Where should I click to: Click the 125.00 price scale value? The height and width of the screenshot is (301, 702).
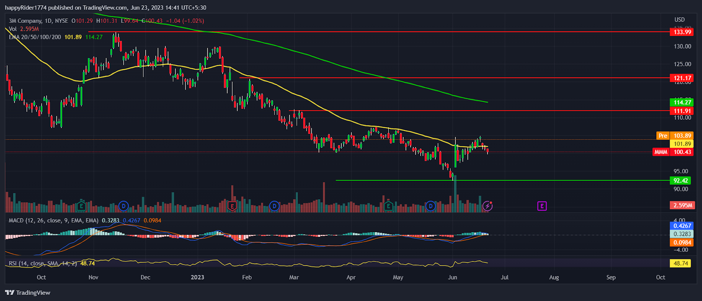point(682,64)
